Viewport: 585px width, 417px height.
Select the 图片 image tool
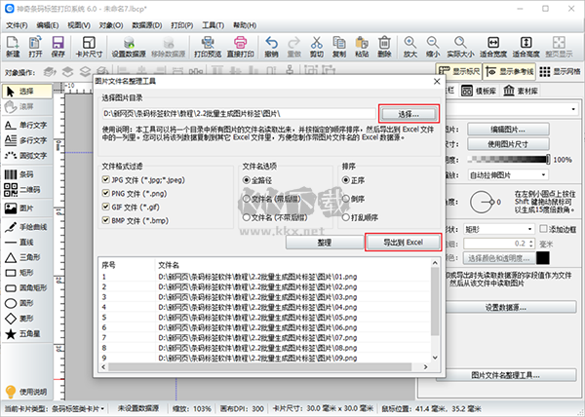[x=25, y=207]
